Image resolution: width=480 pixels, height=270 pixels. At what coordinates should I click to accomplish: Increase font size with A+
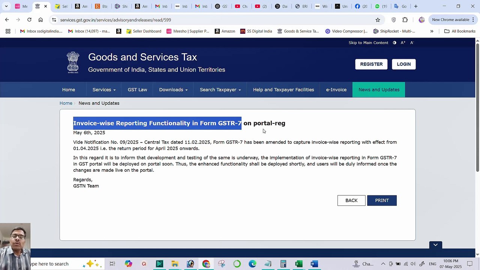pos(403,43)
